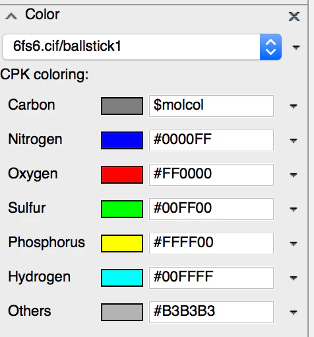Click the Others light gray swatch

[x=122, y=312]
